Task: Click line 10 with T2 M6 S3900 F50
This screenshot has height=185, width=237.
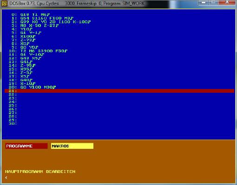Action: click(38, 51)
